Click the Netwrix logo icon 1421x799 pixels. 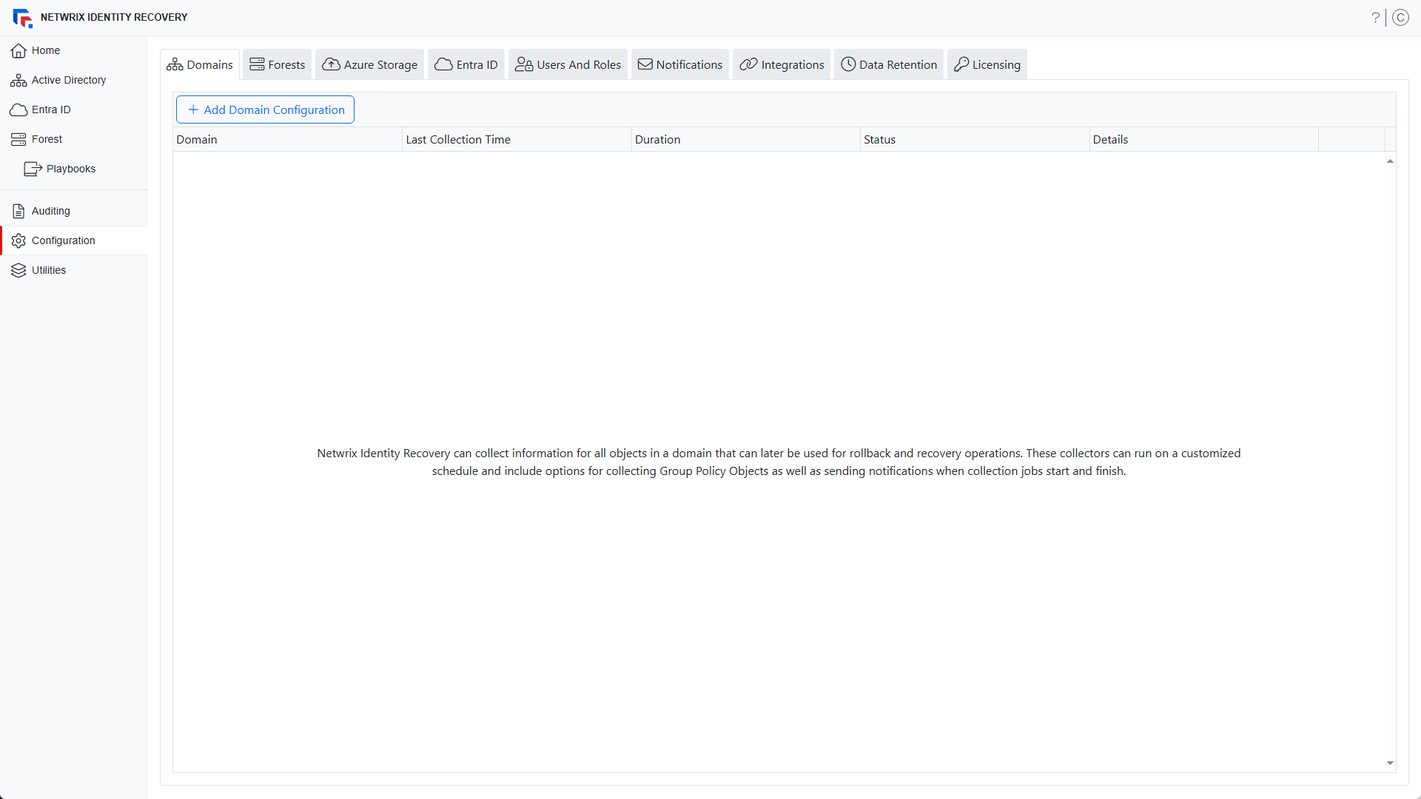pos(22,18)
